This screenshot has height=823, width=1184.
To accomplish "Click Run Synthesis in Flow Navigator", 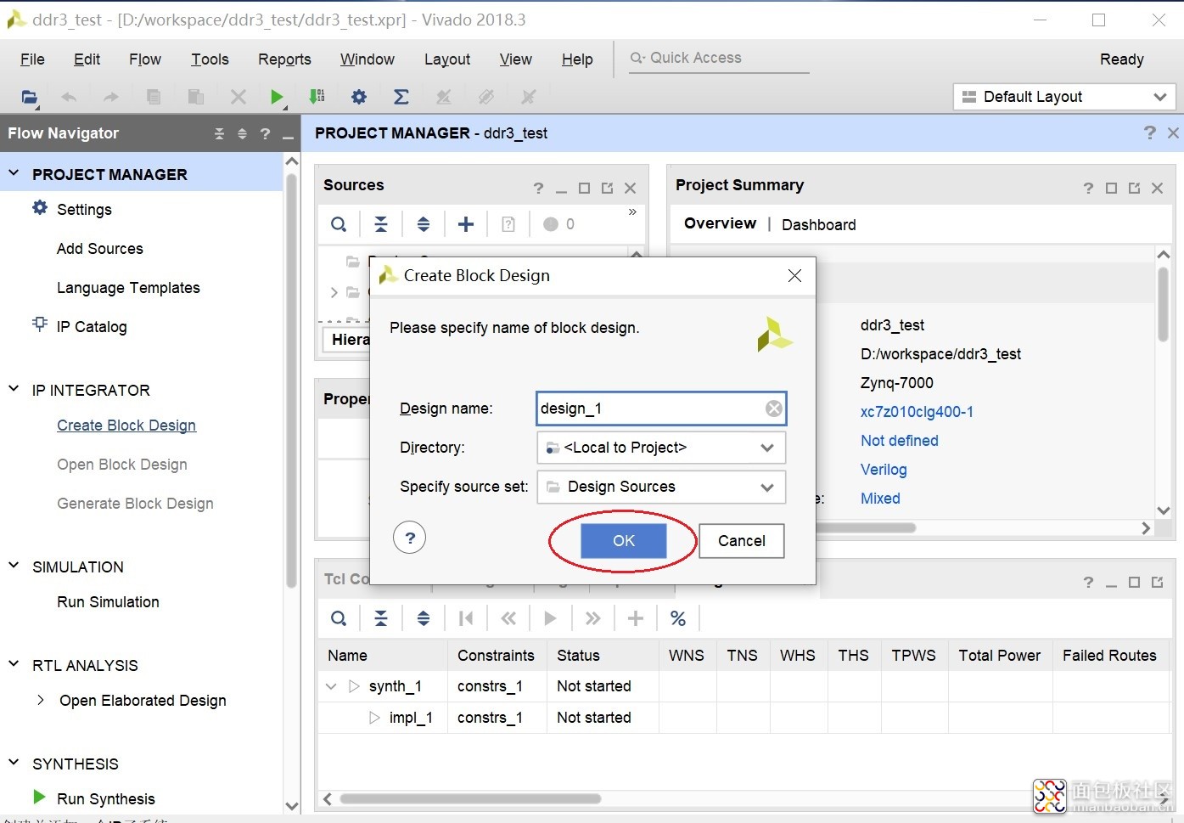I will click(106, 798).
